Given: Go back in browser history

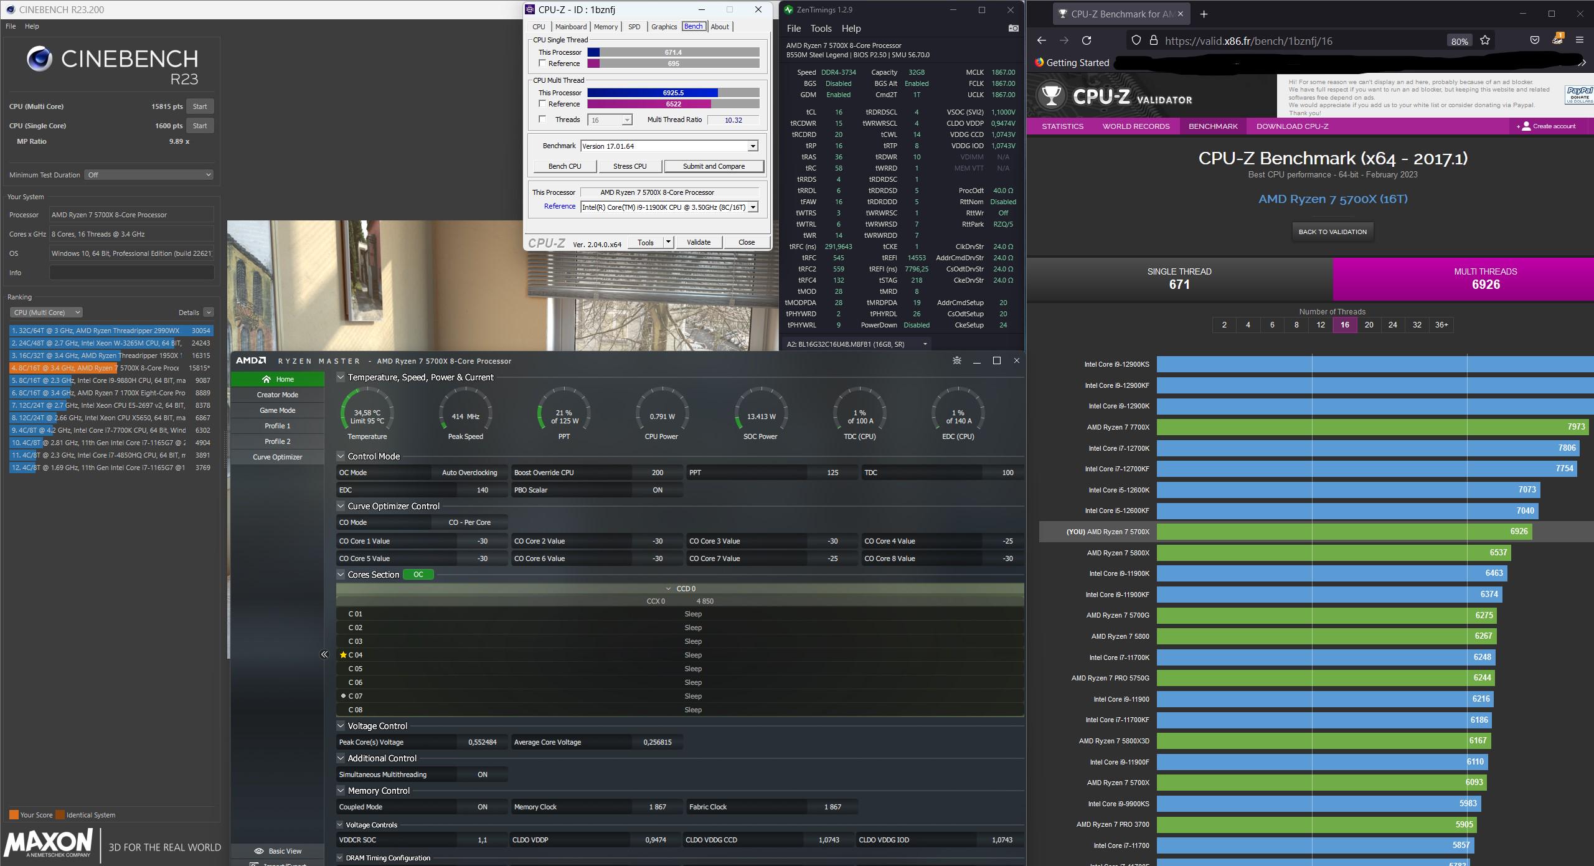Looking at the screenshot, I should [1042, 40].
